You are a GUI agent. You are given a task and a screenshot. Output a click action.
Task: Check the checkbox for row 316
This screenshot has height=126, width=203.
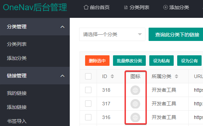[88, 117]
